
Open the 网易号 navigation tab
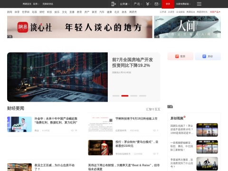click(133, 12)
